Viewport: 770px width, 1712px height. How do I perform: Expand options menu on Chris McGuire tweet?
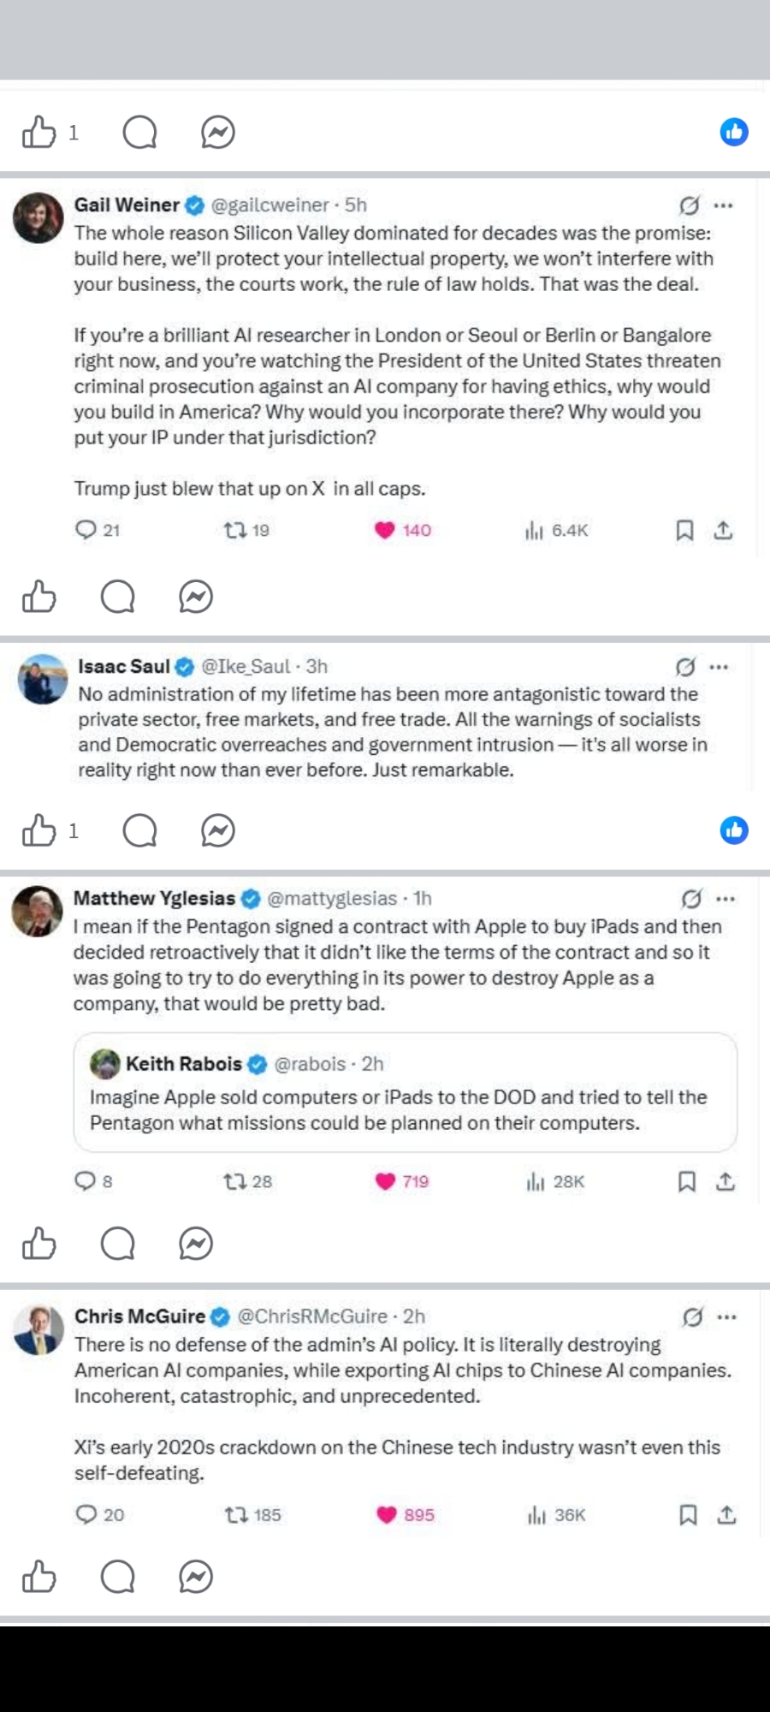click(x=726, y=1317)
